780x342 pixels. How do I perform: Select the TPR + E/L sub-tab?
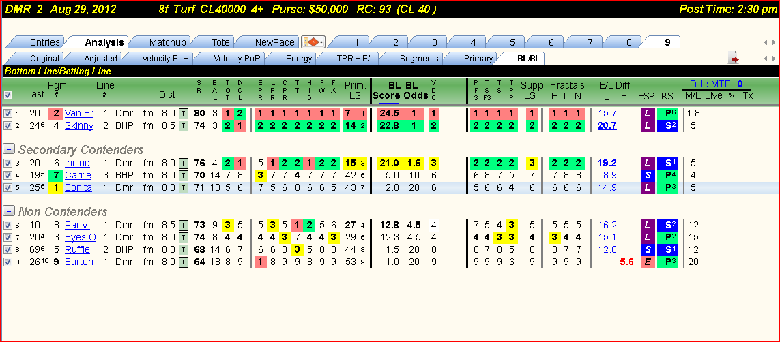point(357,59)
